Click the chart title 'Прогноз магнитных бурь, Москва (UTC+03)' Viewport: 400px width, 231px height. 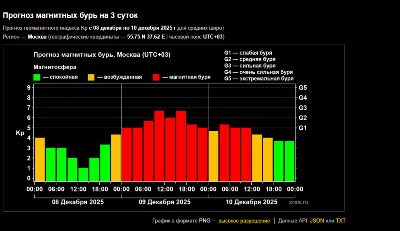click(102, 55)
